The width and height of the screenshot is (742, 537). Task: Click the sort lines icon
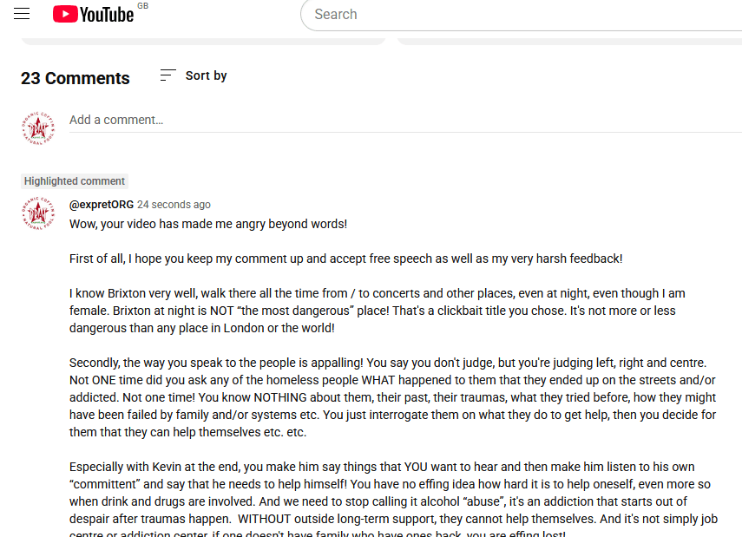point(168,75)
